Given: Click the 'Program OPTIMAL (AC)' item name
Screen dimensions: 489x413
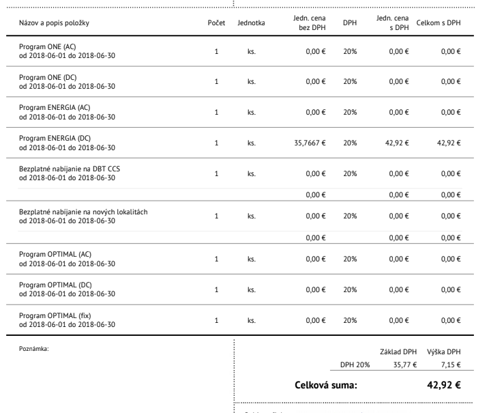Looking at the screenshot, I should 55,255.
